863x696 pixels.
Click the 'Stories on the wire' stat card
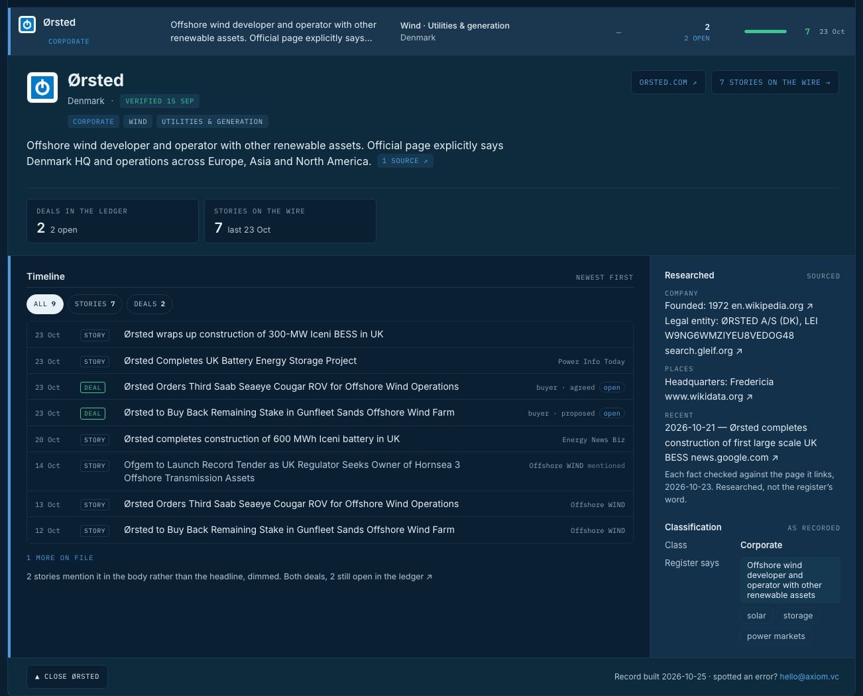click(290, 221)
